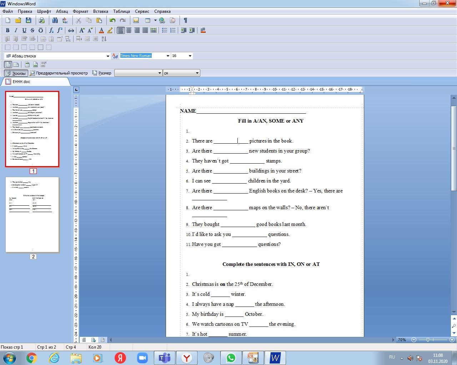This screenshot has height=365, width=457.
Task: Click Предварительный просмотр button
Action: click(59, 73)
